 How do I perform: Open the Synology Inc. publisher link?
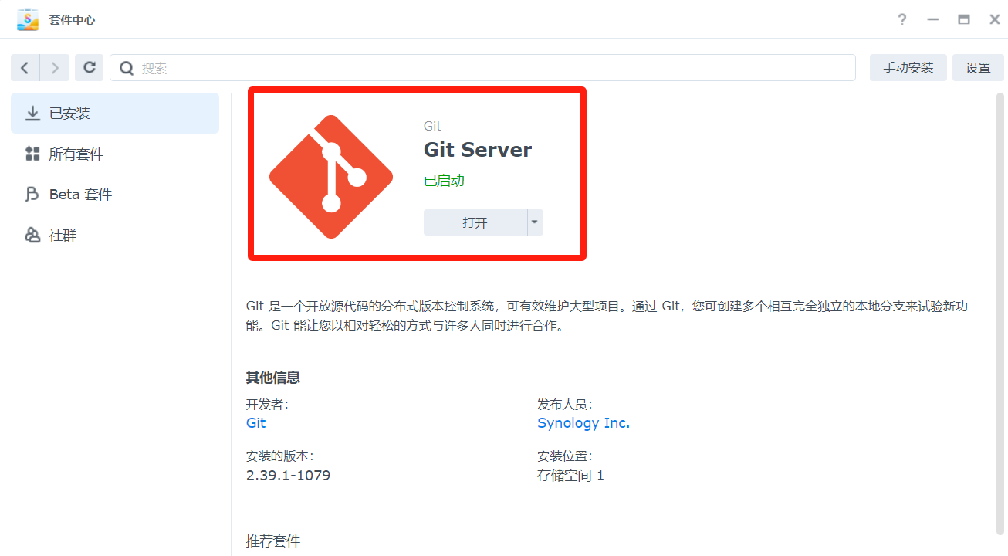tap(583, 423)
